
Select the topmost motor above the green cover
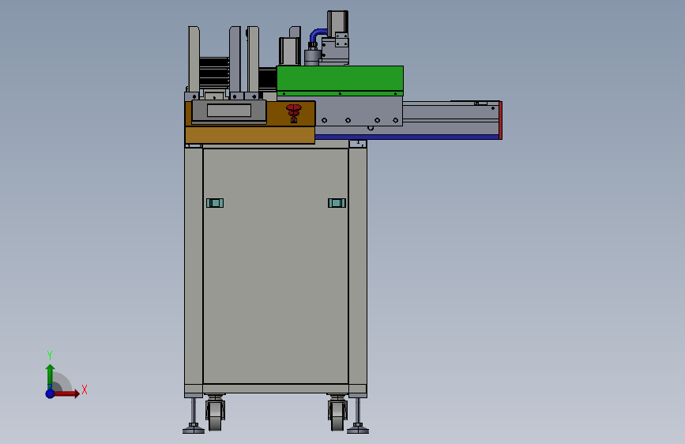click(x=337, y=22)
